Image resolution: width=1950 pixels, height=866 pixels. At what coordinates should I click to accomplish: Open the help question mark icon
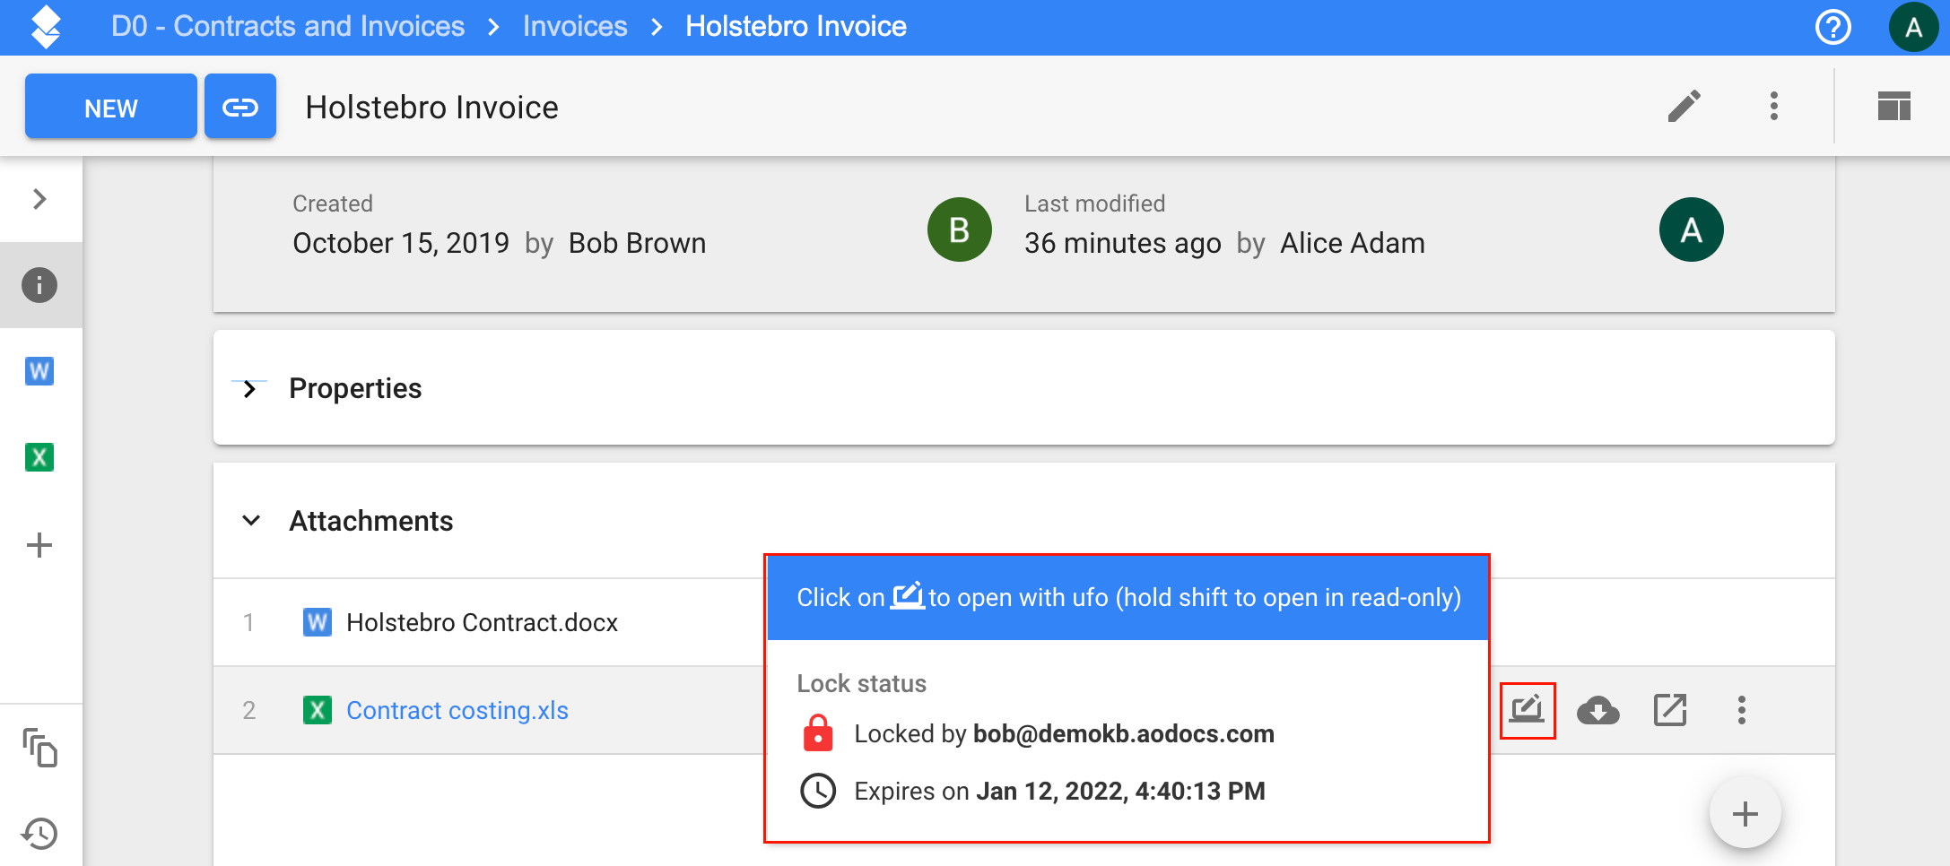1833,27
